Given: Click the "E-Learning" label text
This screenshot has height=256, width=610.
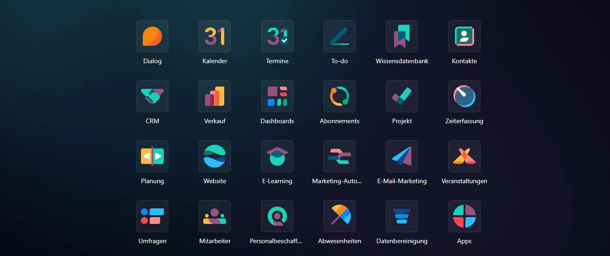Looking at the screenshot, I should pyautogui.click(x=277, y=181).
